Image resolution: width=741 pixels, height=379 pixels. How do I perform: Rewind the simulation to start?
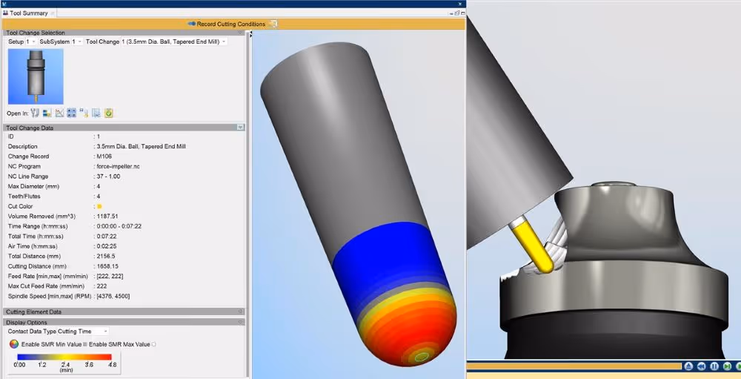702,366
